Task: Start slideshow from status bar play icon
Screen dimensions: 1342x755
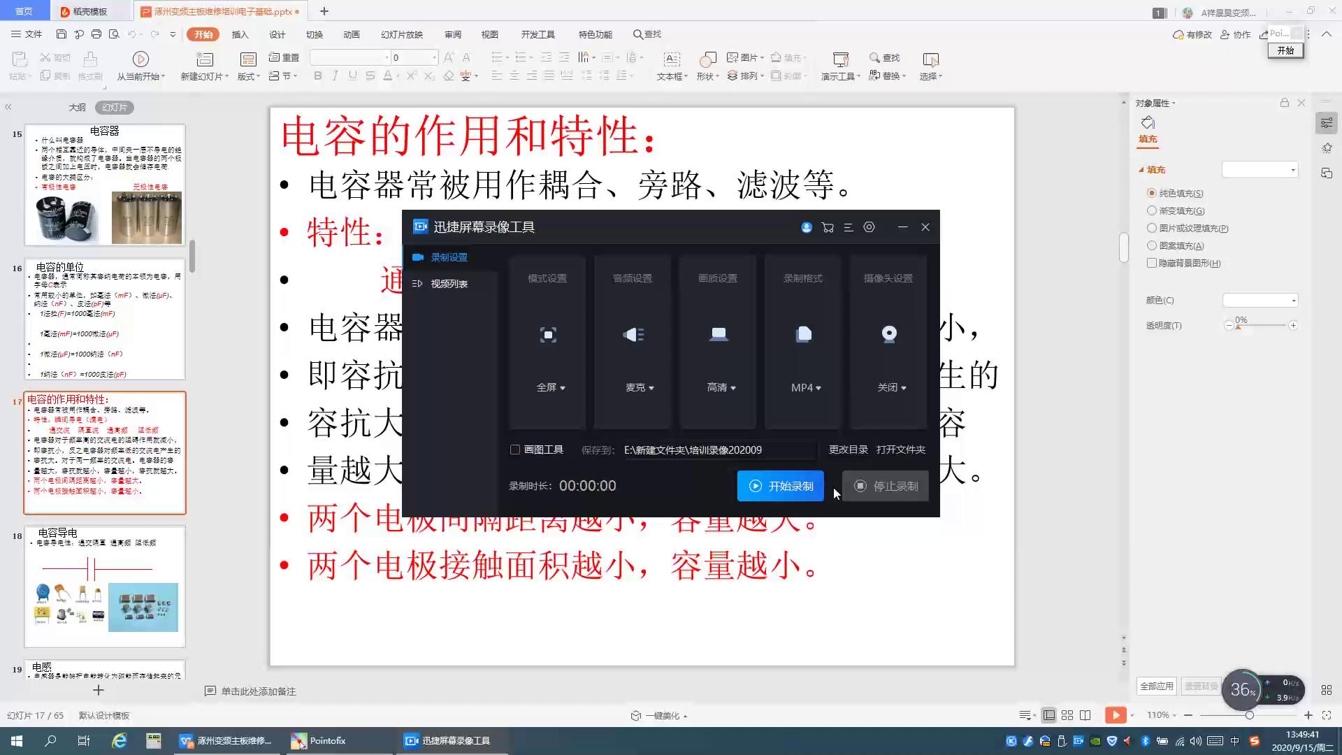Action: pyautogui.click(x=1116, y=715)
